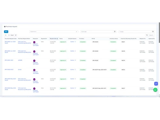Screen dimensions: 160x120
Task: Open Approved status dropdown for PR-00060 row
Action: pos(63,70)
